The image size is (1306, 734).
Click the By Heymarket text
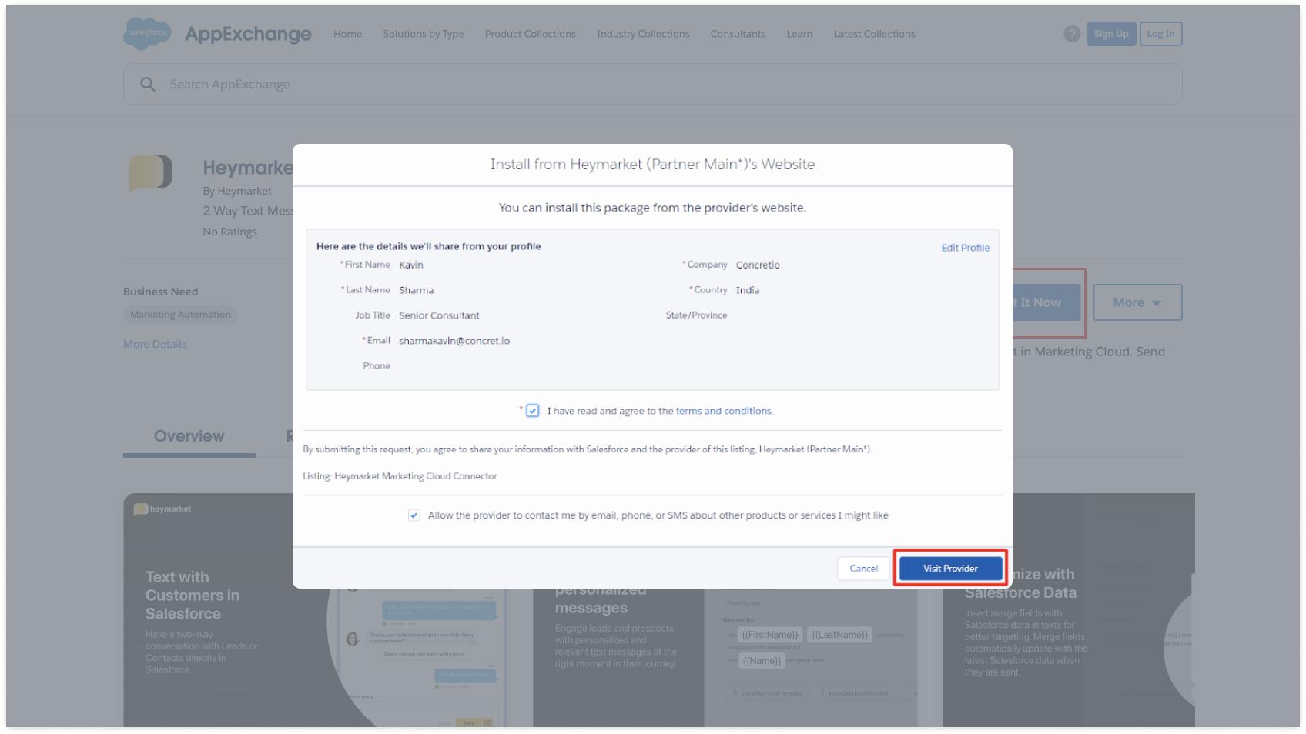[x=237, y=191]
